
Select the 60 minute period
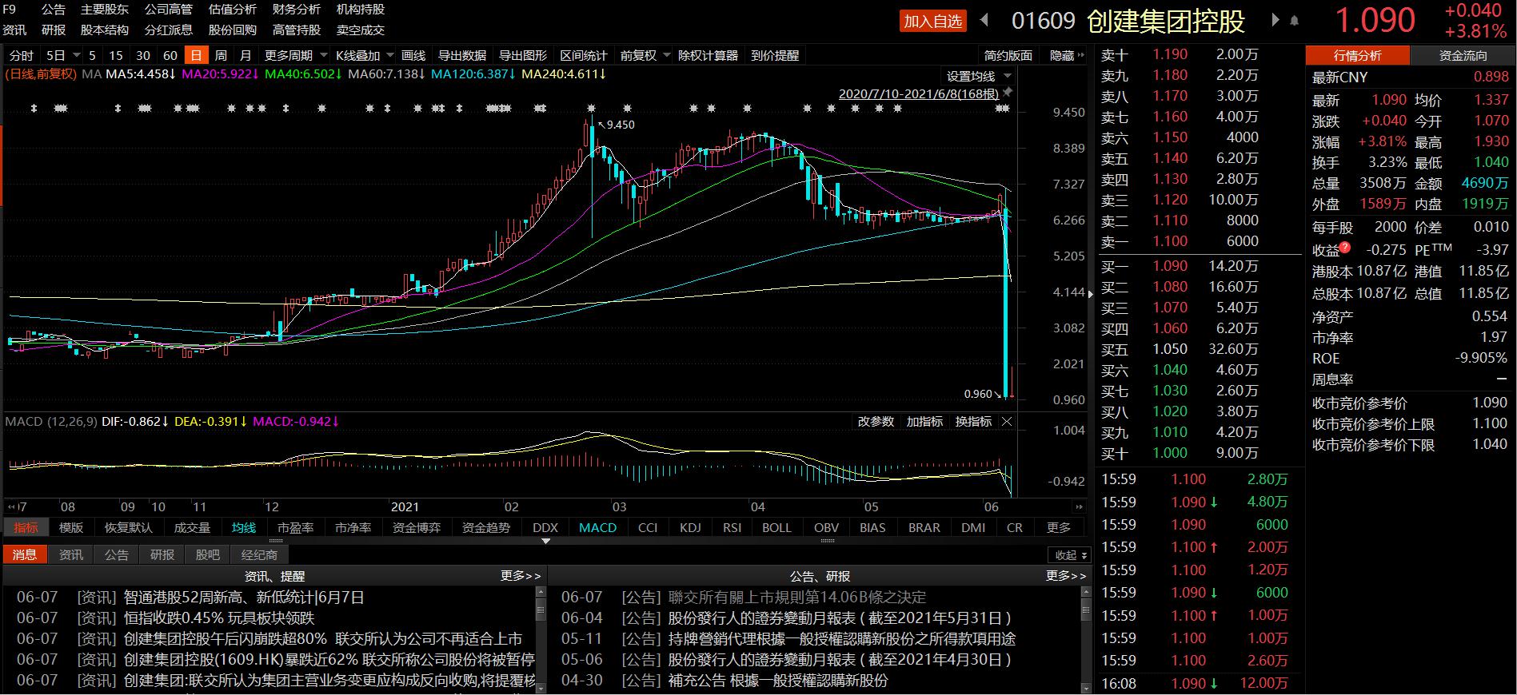tap(170, 55)
